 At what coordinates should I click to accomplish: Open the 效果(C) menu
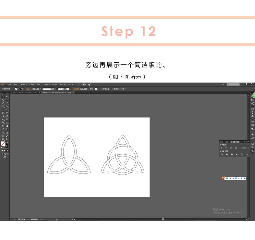pyautogui.click(x=47, y=85)
